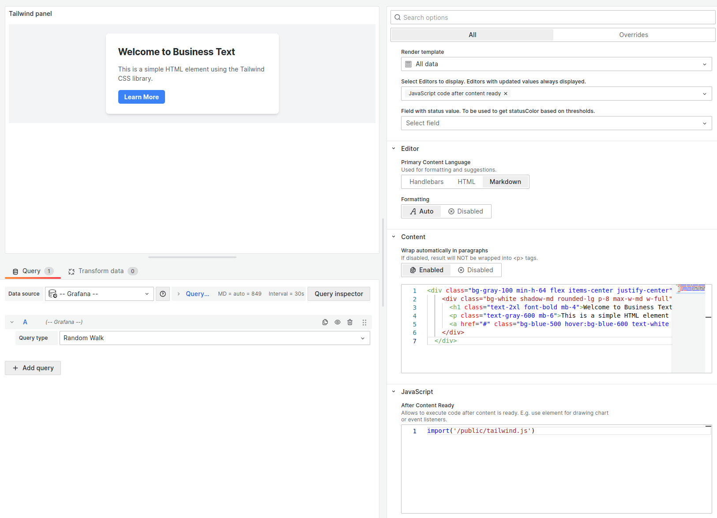Set Formatting to Disabled
This screenshot has height=518, width=717.
point(465,211)
